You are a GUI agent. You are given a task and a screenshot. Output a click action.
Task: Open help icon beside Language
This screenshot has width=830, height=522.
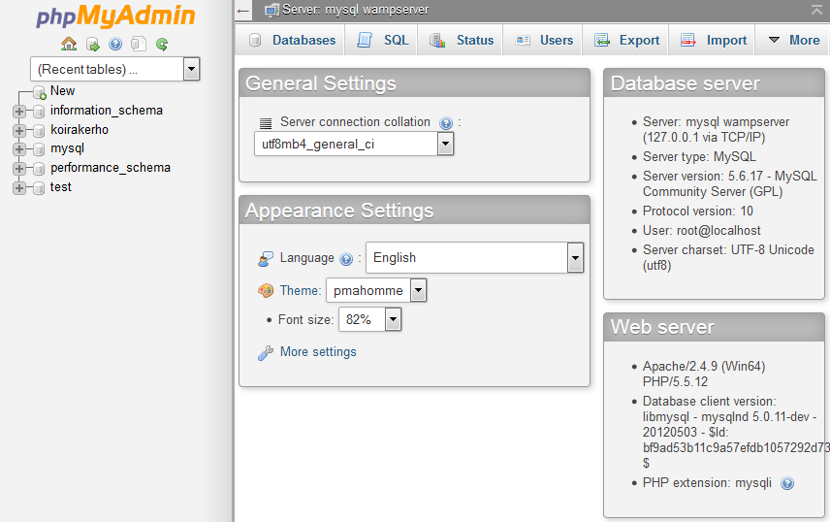click(x=346, y=259)
